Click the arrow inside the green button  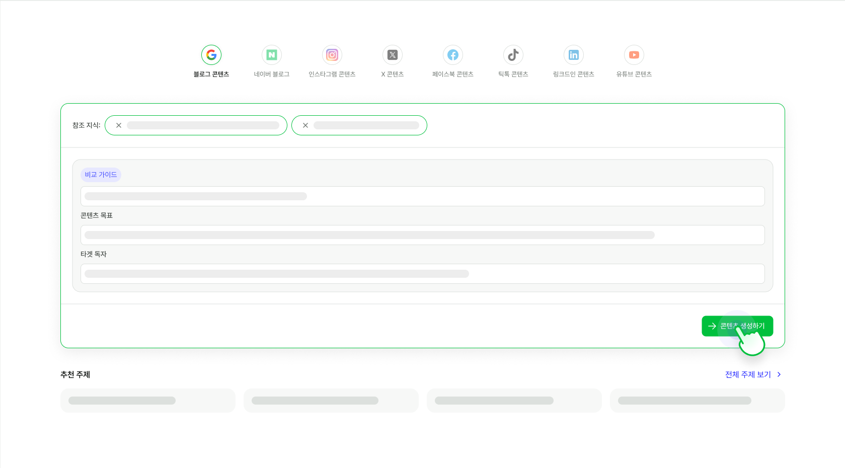point(712,326)
